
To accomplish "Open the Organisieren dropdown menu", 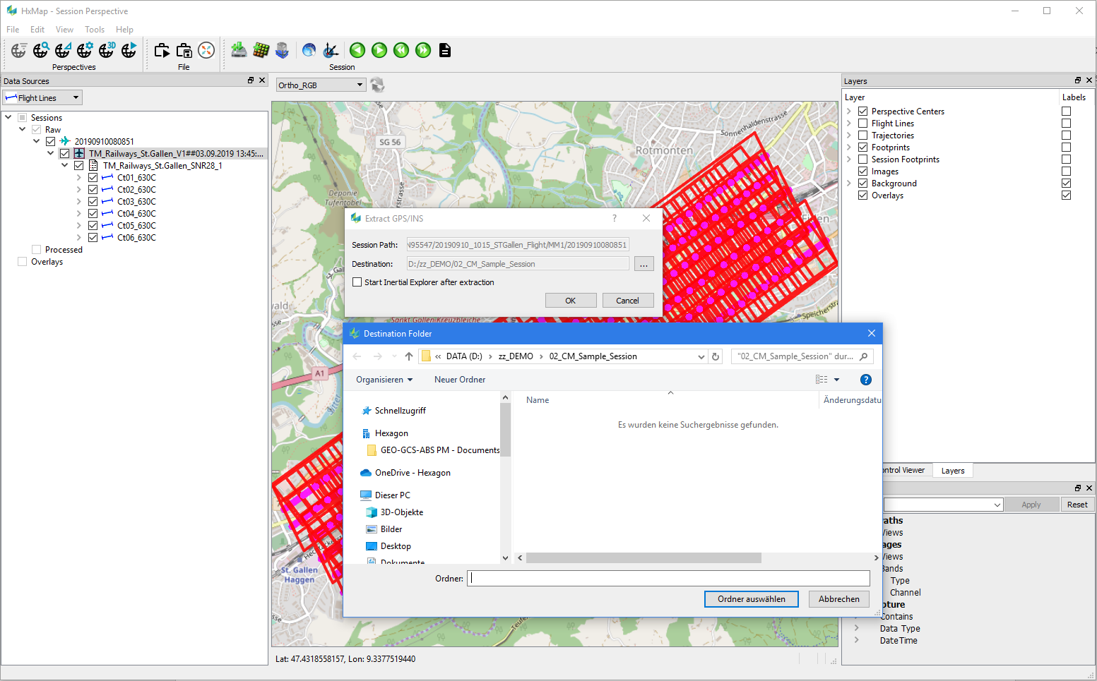I will point(384,380).
